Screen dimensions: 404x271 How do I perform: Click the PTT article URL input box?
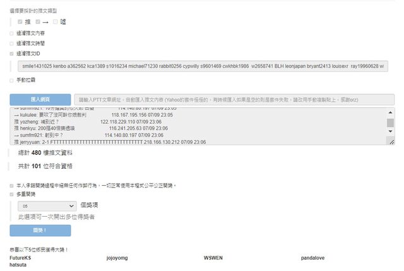[234, 100]
